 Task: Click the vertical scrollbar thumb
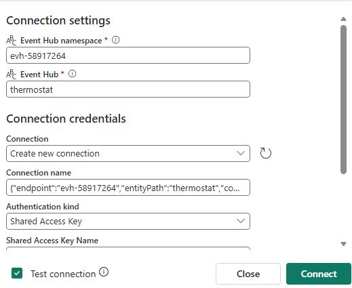tap(343, 100)
